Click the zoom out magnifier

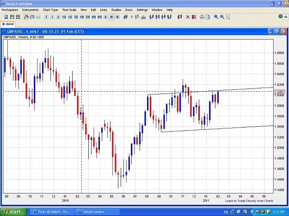(222, 17)
